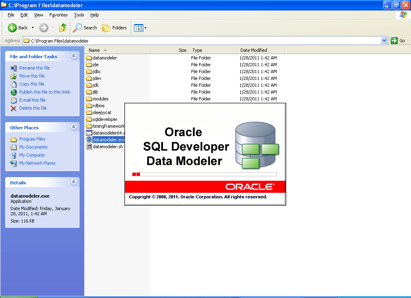
Task: Click the My Computer icon in Other Places
Action: tap(14, 155)
